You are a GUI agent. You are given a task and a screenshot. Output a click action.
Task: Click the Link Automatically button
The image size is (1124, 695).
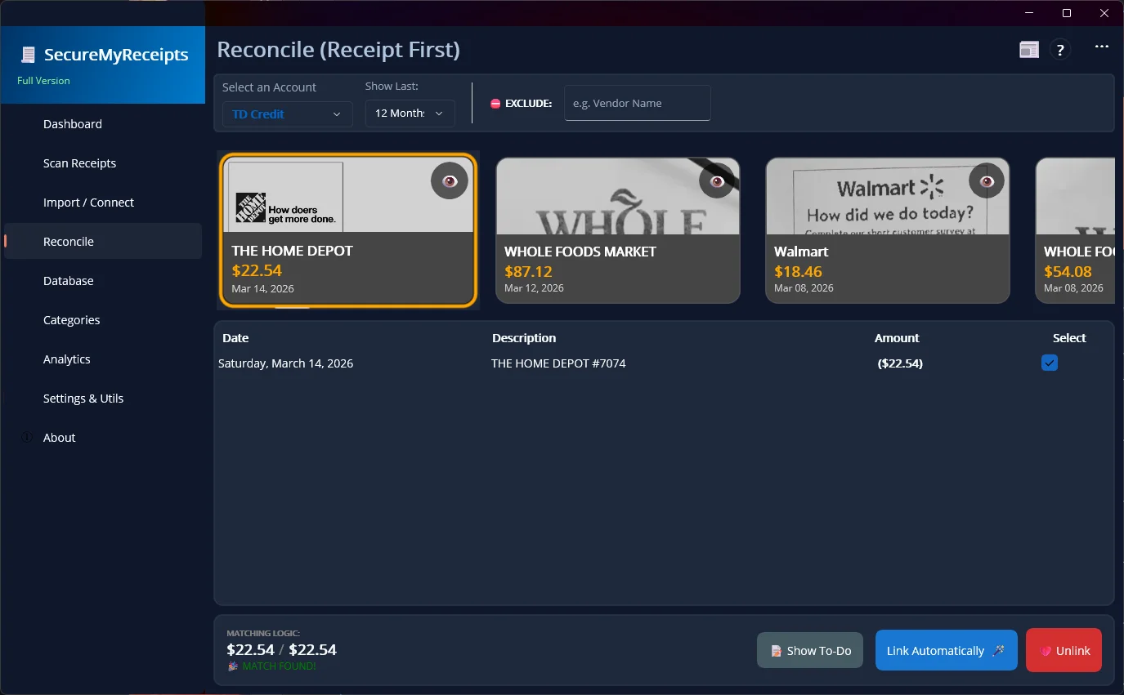coord(947,650)
